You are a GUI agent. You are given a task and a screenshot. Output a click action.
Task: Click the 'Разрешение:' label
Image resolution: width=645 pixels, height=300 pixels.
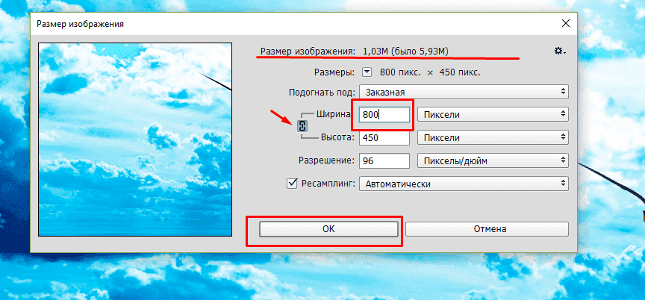click(x=327, y=160)
